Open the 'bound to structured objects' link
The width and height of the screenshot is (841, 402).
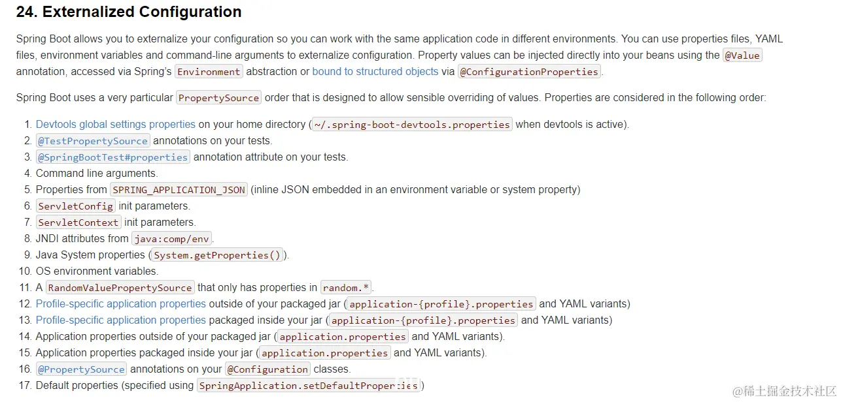coord(375,71)
